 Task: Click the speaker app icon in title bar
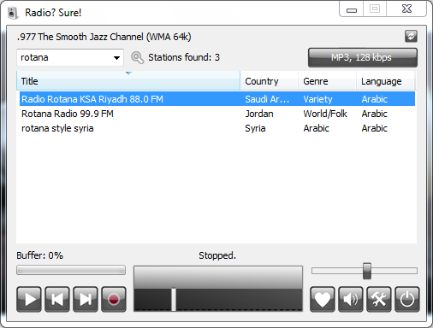point(12,13)
